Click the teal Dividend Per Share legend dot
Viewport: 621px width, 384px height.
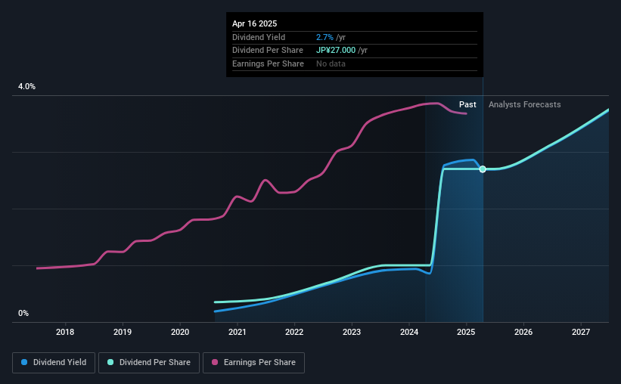(x=110, y=362)
